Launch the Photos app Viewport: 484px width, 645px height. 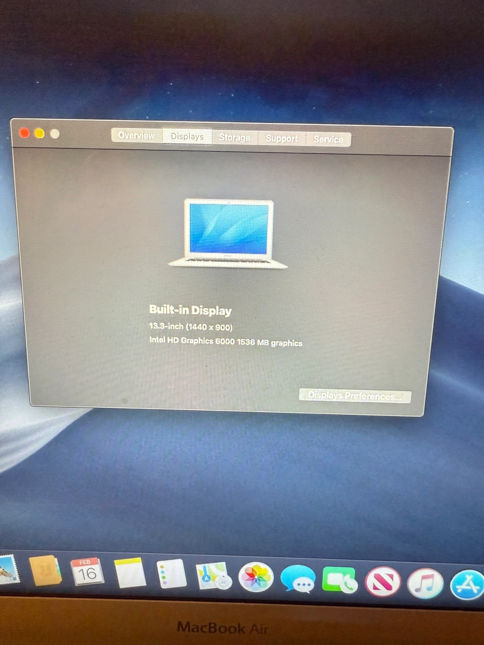click(x=256, y=577)
